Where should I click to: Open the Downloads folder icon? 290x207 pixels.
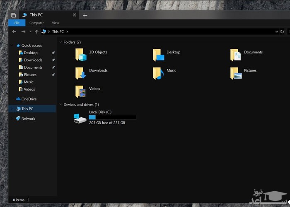click(80, 73)
